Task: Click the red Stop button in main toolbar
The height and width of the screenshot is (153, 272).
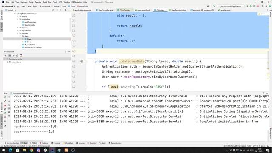Action: 258,6
